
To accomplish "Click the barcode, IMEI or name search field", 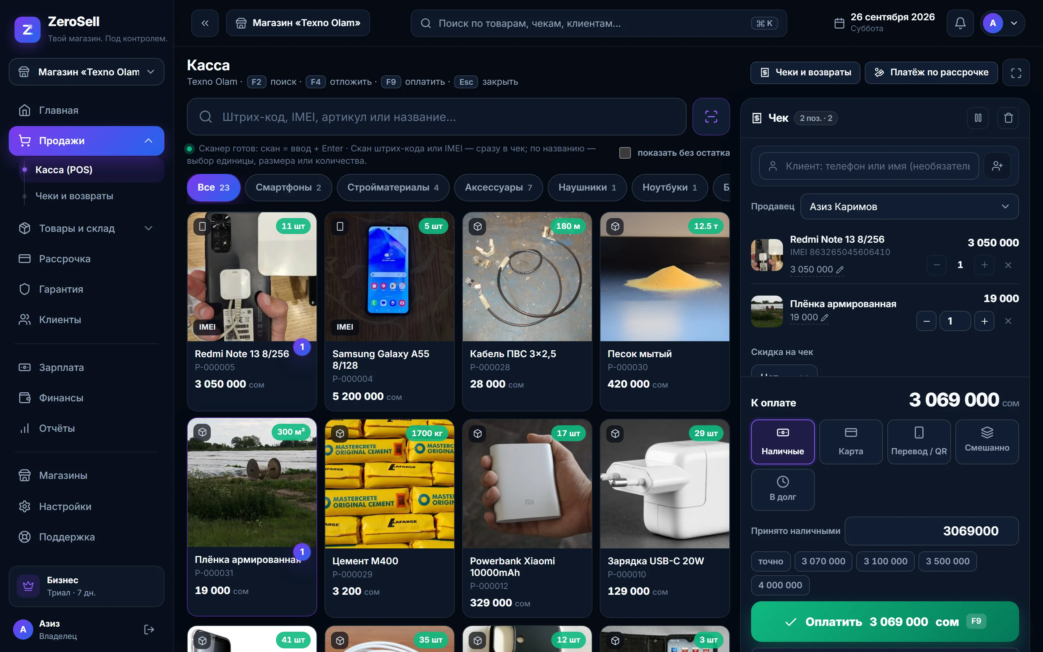I will (437, 117).
